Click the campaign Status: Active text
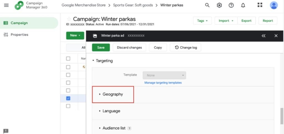The height and width of the screenshot is (134, 284). [95, 24]
